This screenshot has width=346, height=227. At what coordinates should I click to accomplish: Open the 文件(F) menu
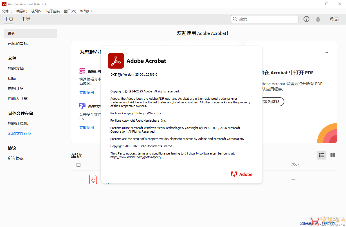tap(7, 11)
